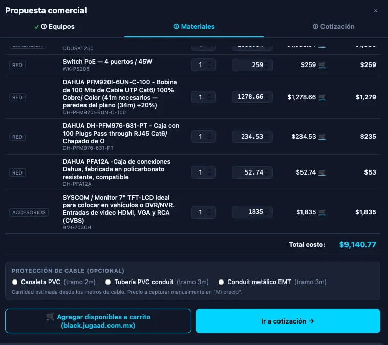Screen dimensions: 388x345
Task: Edit price field showing 52.74
Action: pyautogui.click(x=252, y=172)
